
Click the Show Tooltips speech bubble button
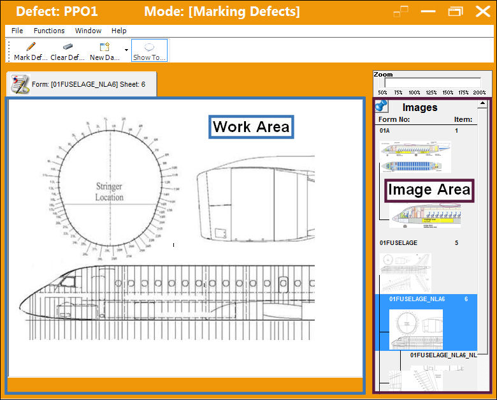149,50
